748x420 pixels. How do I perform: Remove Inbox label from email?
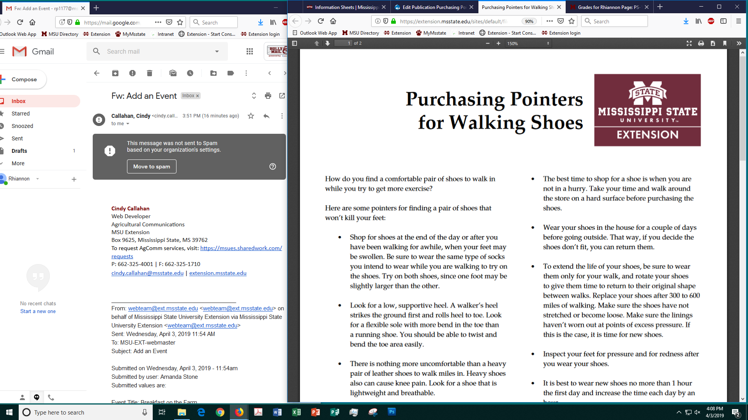coord(198,96)
